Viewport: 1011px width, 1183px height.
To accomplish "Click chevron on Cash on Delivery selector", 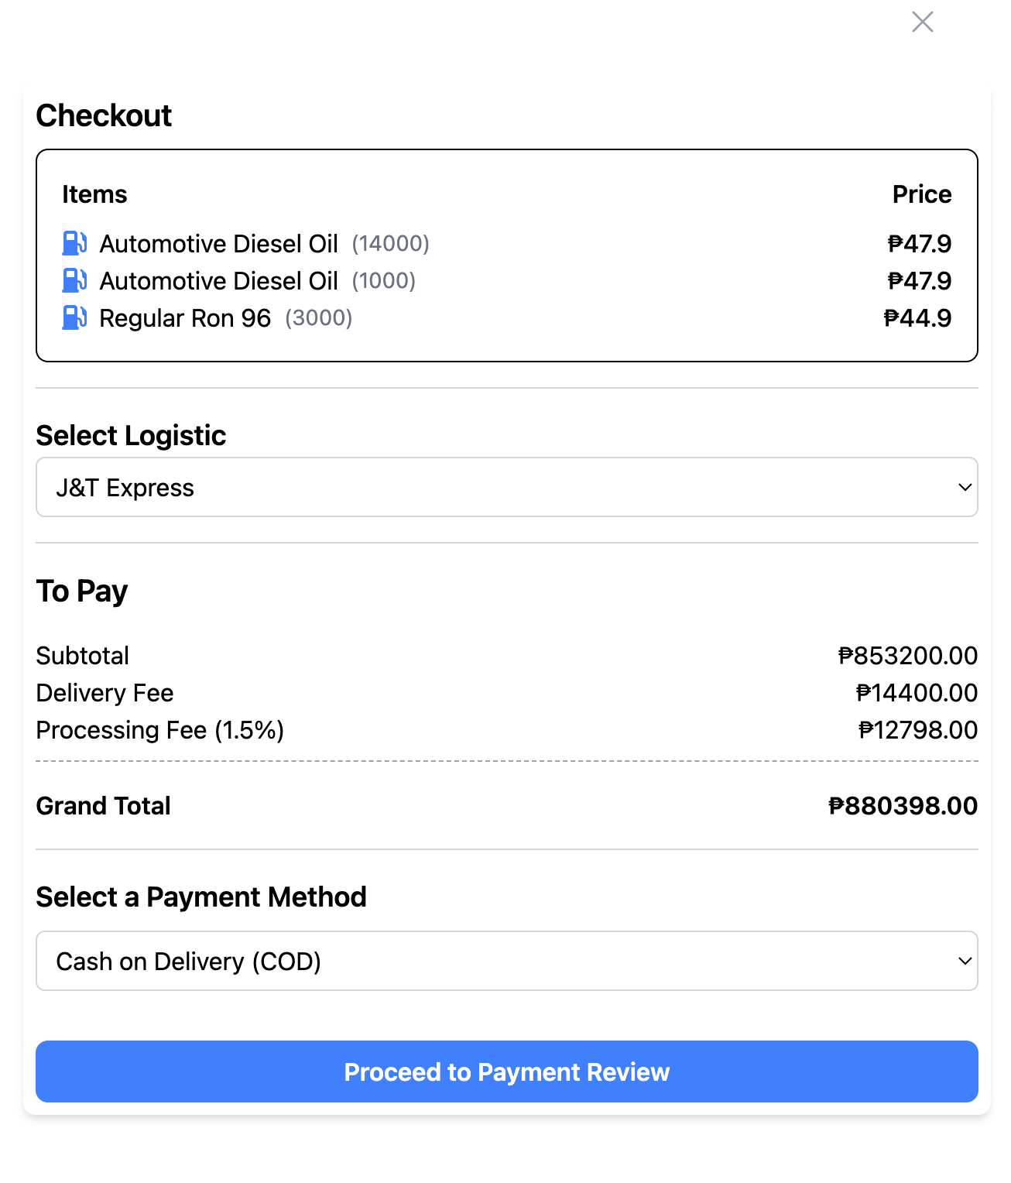I will pos(965,961).
